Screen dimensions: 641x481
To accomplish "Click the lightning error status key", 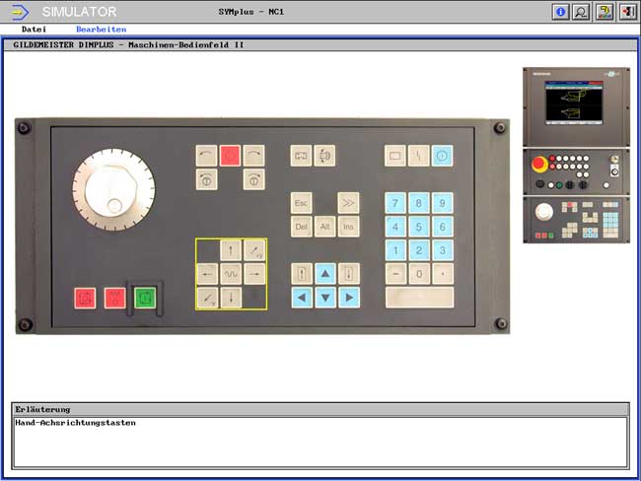I will [x=418, y=156].
